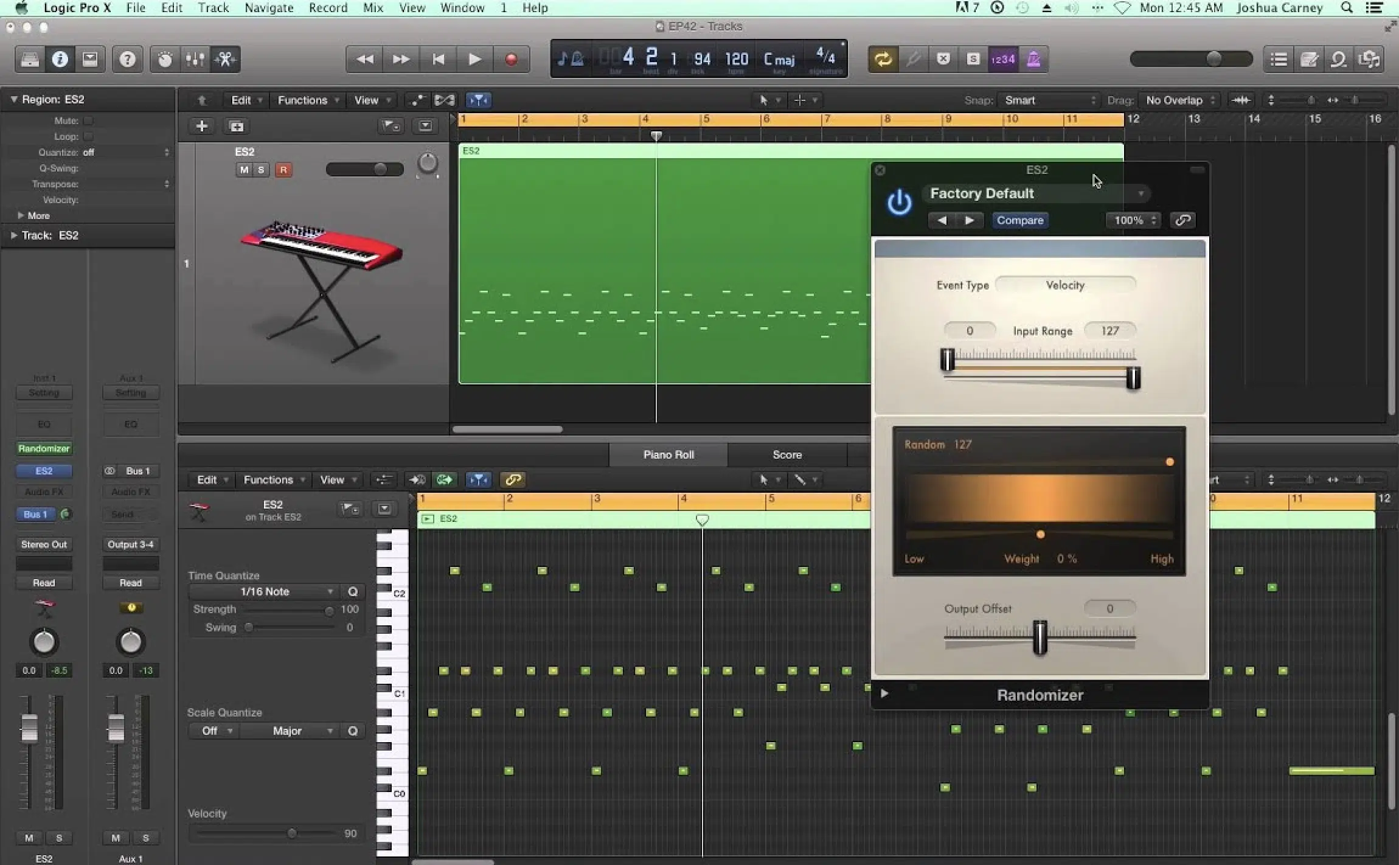Image resolution: width=1399 pixels, height=865 pixels.
Task: Open the Mix menu
Action: (x=373, y=8)
